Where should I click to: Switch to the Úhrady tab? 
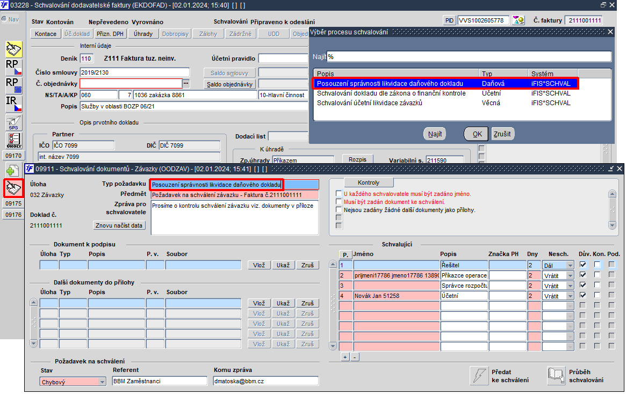[143, 34]
